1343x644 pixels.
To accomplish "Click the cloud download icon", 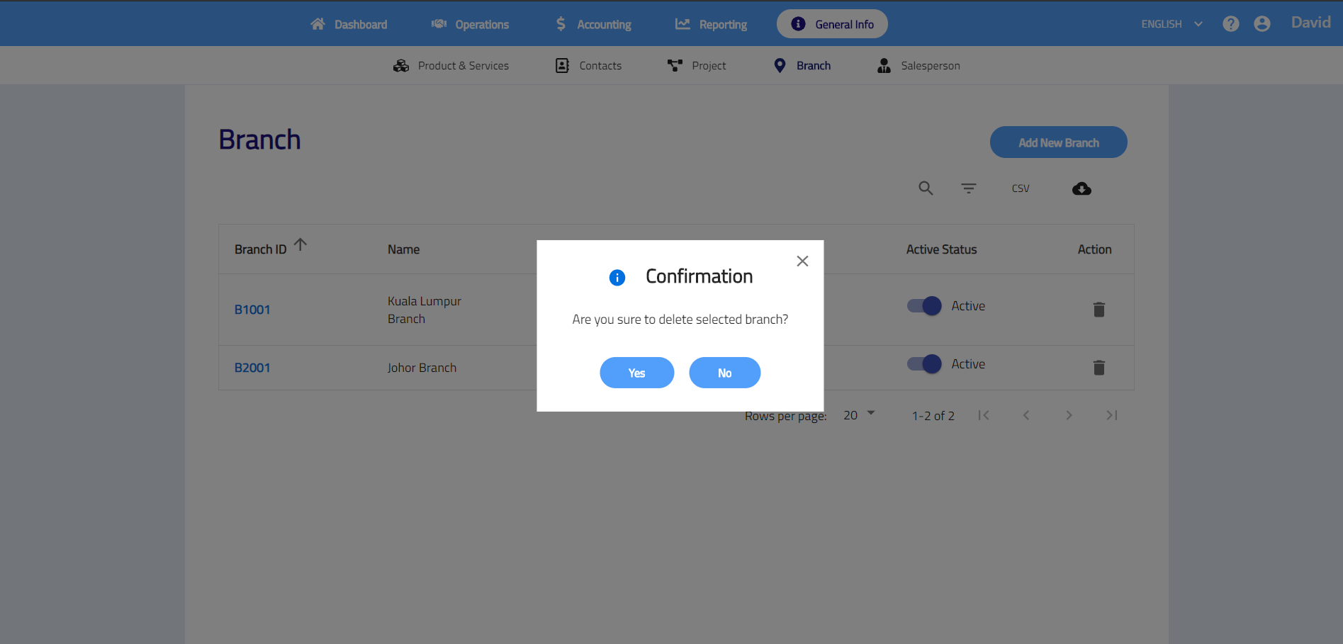I will 1081,188.
